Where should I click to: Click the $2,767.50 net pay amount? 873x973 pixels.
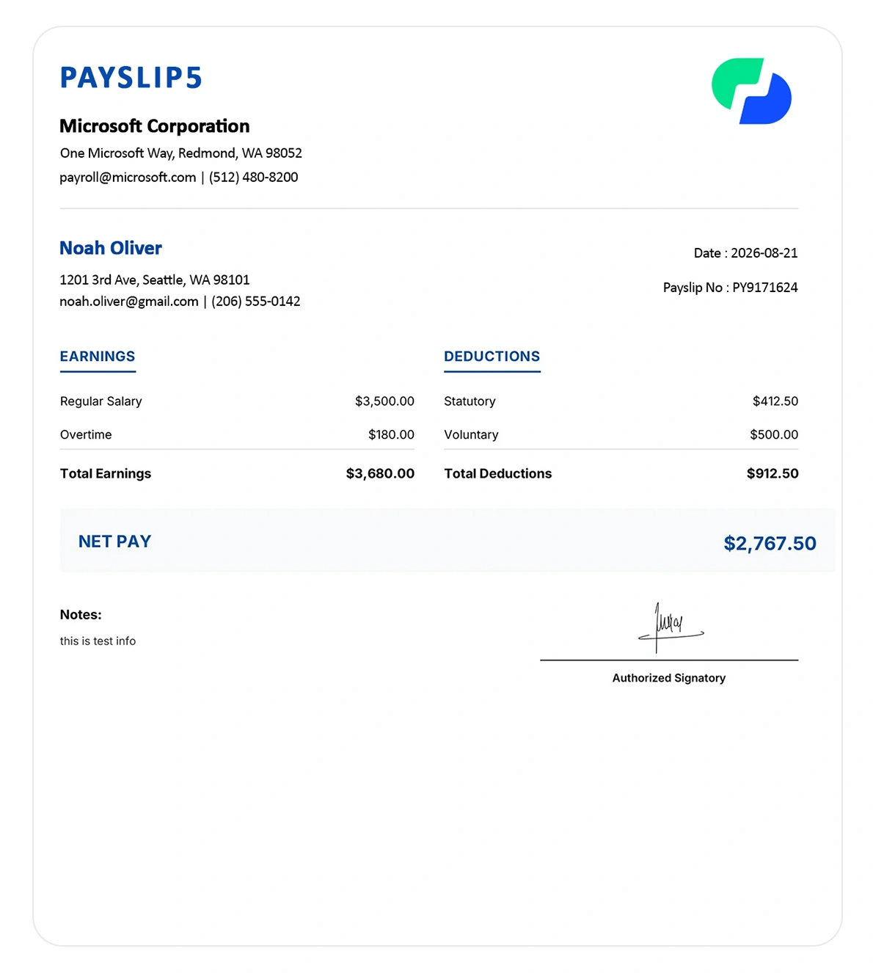(770, 544)
